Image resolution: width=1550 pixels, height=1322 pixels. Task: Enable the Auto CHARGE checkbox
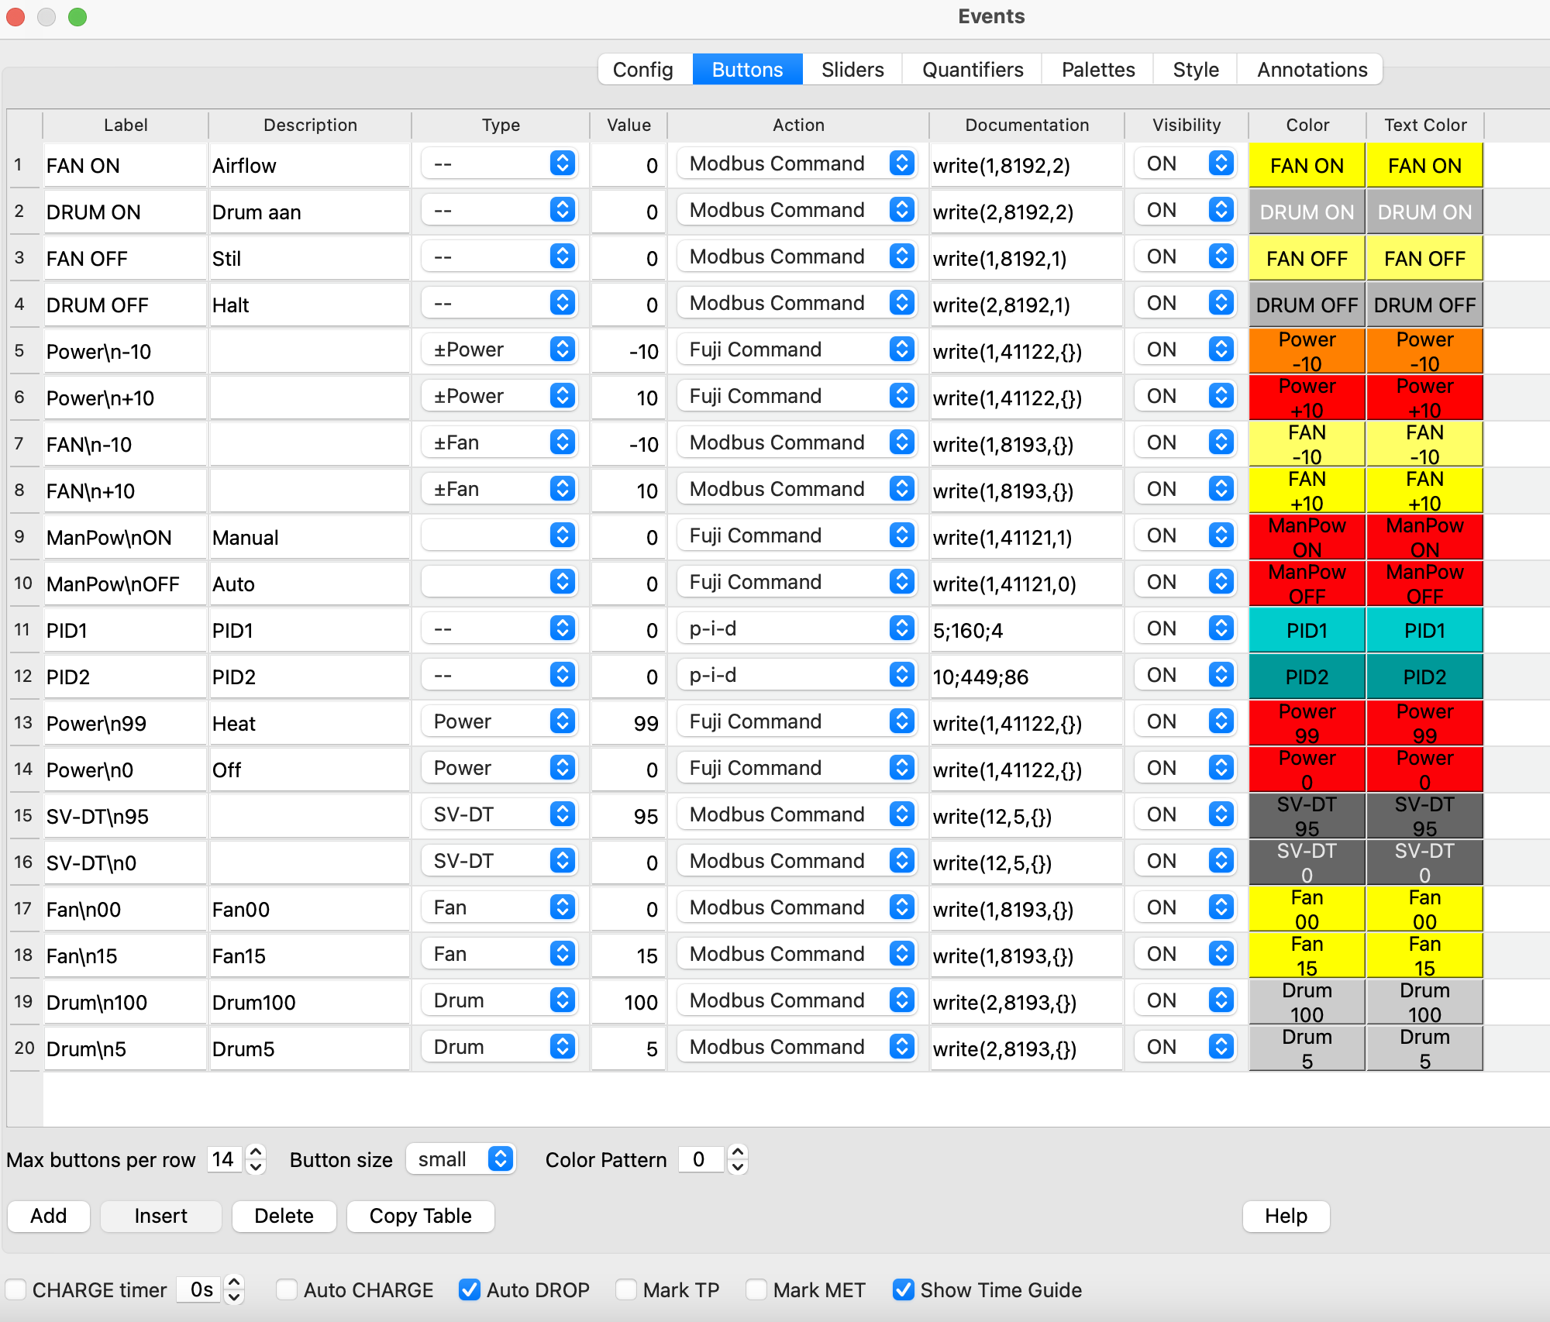pos(287,1289)
